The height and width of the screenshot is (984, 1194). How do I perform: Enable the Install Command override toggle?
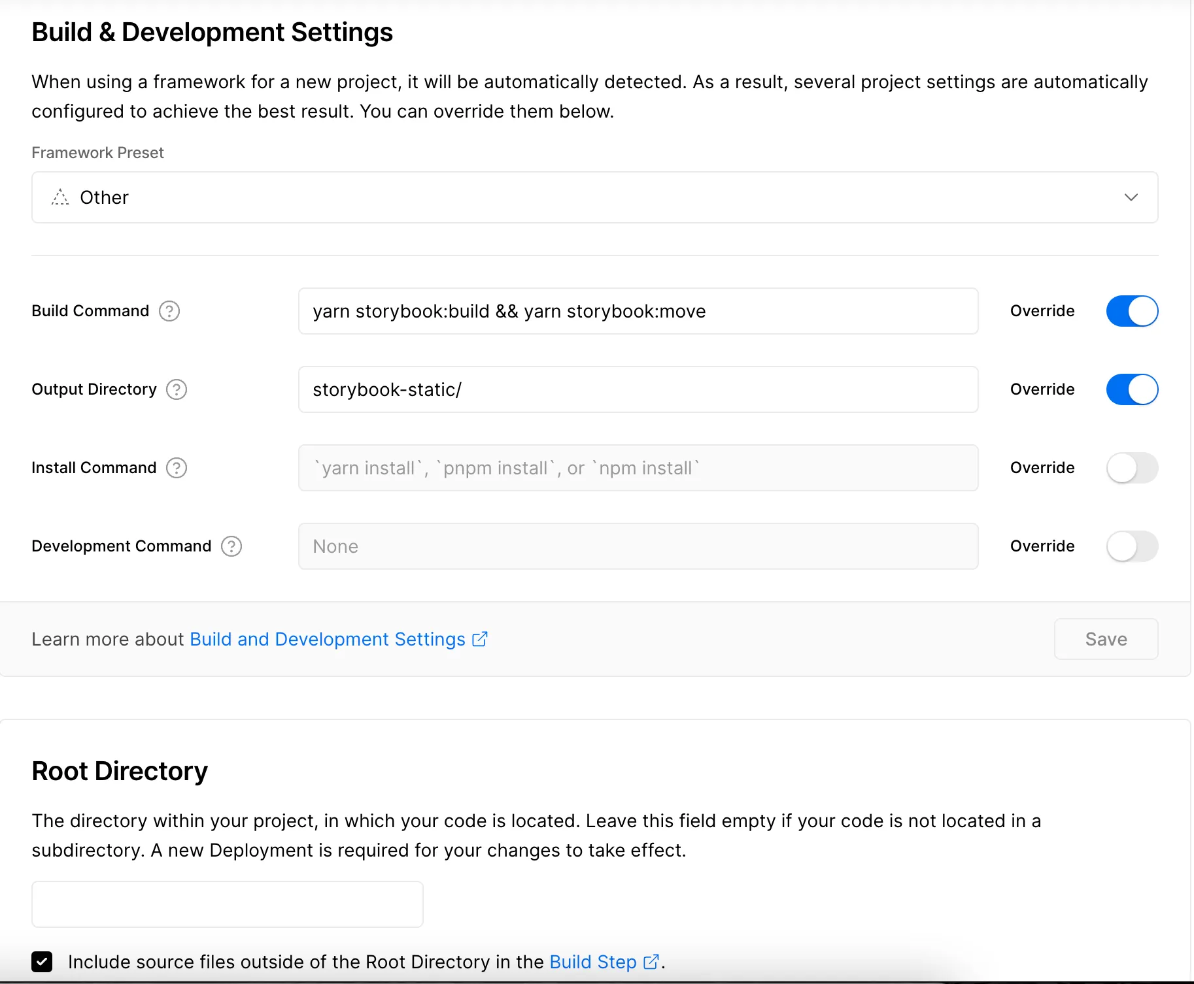pyautogui.click(x=1132, y=468)
